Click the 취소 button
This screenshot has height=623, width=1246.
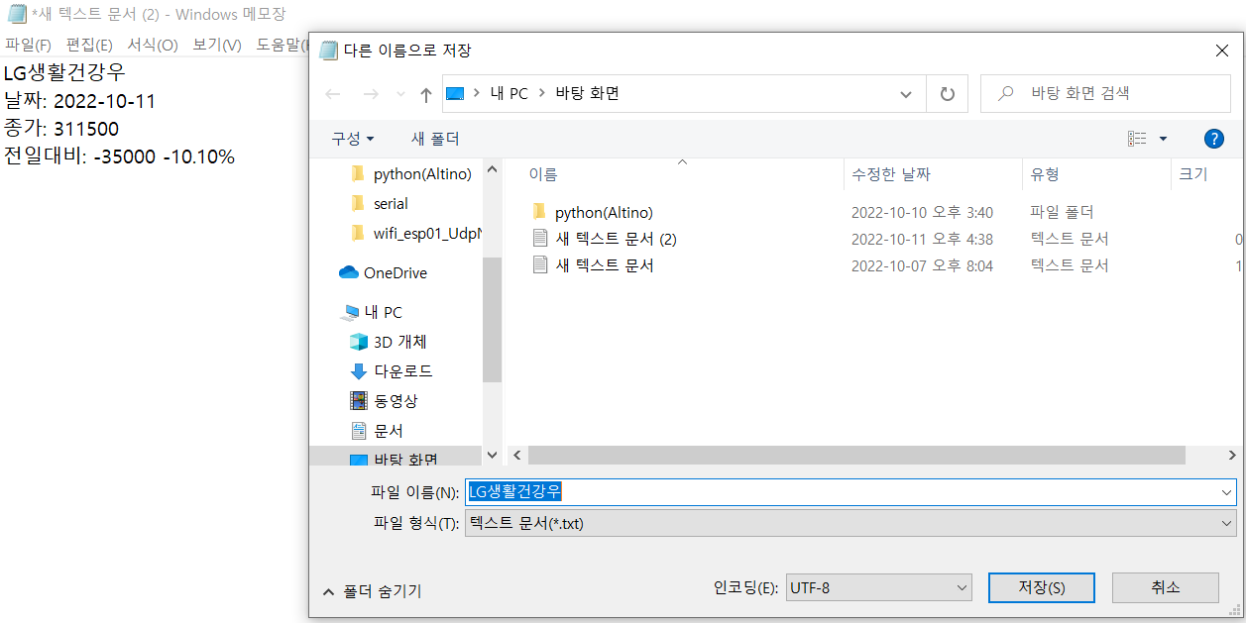pos(1166,587)
